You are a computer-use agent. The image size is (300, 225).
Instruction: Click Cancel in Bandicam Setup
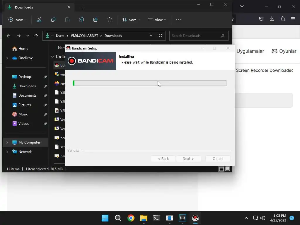point(218,158)
